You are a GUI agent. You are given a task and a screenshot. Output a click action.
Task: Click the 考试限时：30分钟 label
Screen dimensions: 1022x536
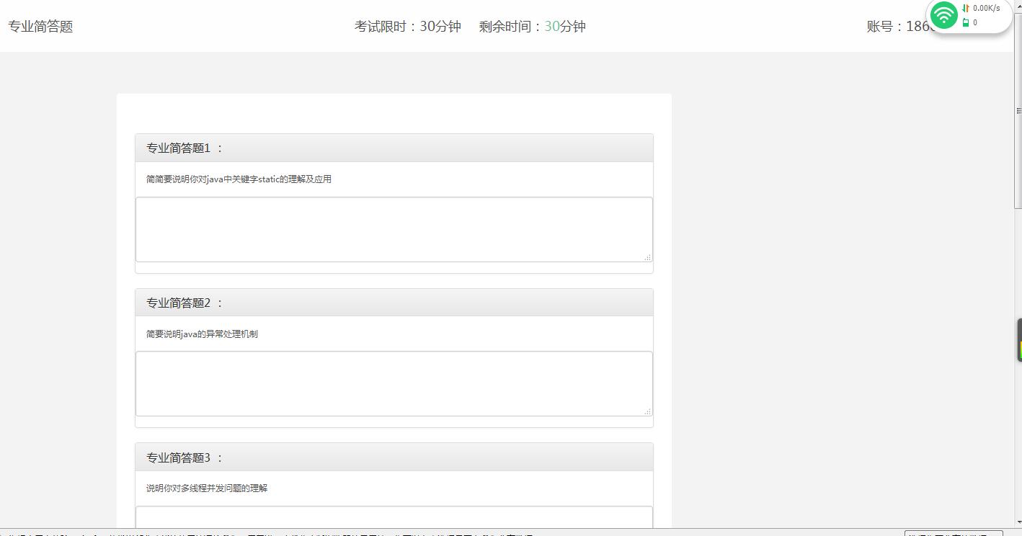[408, 27]
